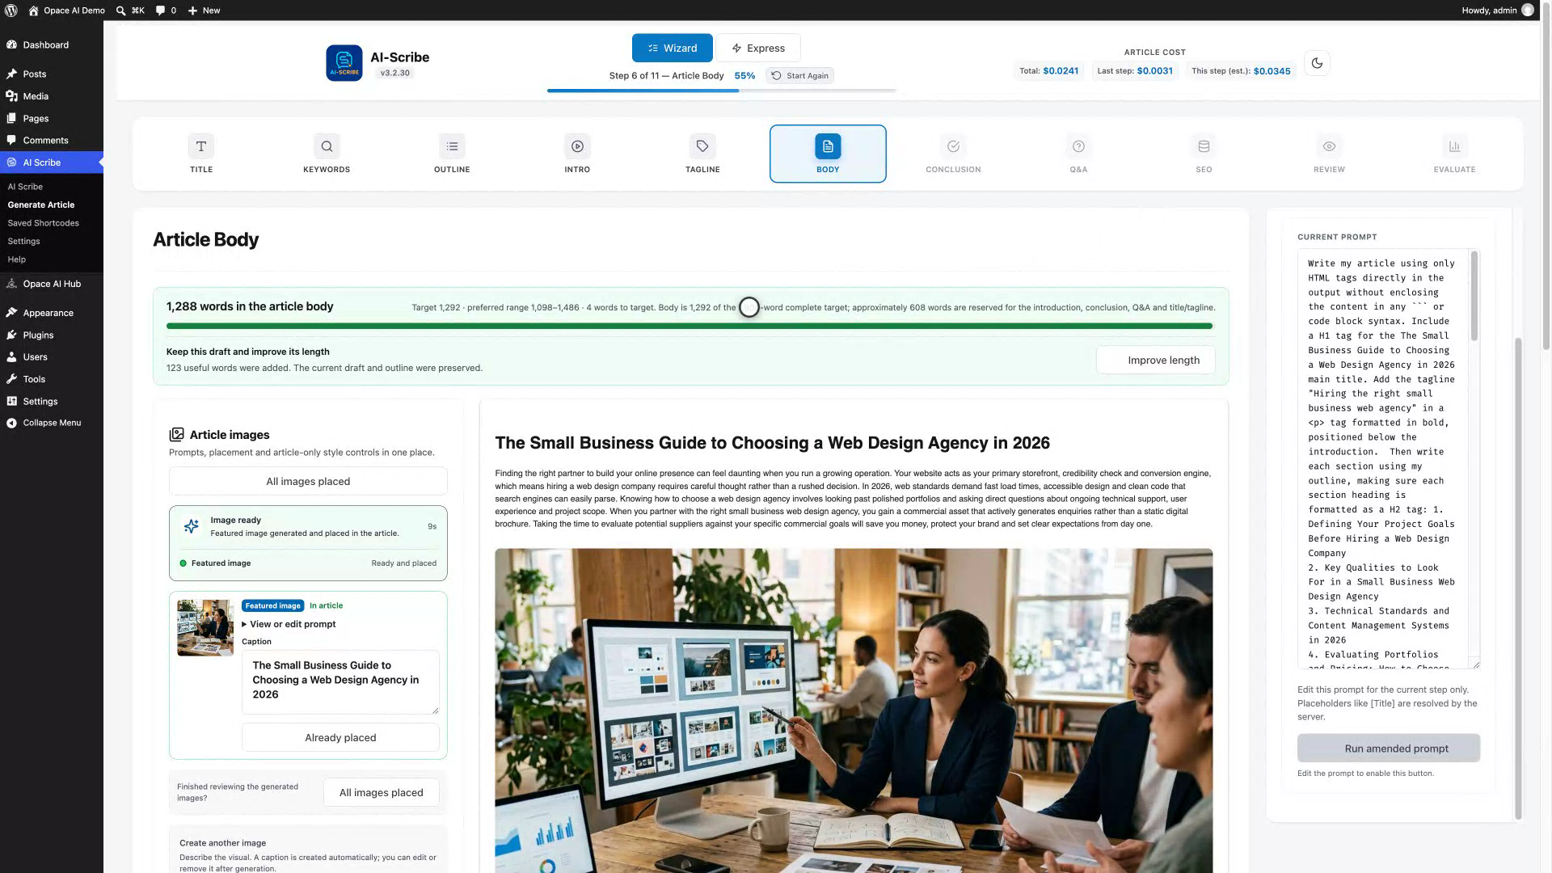The image size is (1552, 873).
Task: Go to the Intro step icon
Action: [577, 146]
